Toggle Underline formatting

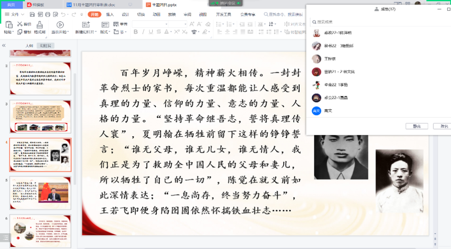tap(151, 32)
